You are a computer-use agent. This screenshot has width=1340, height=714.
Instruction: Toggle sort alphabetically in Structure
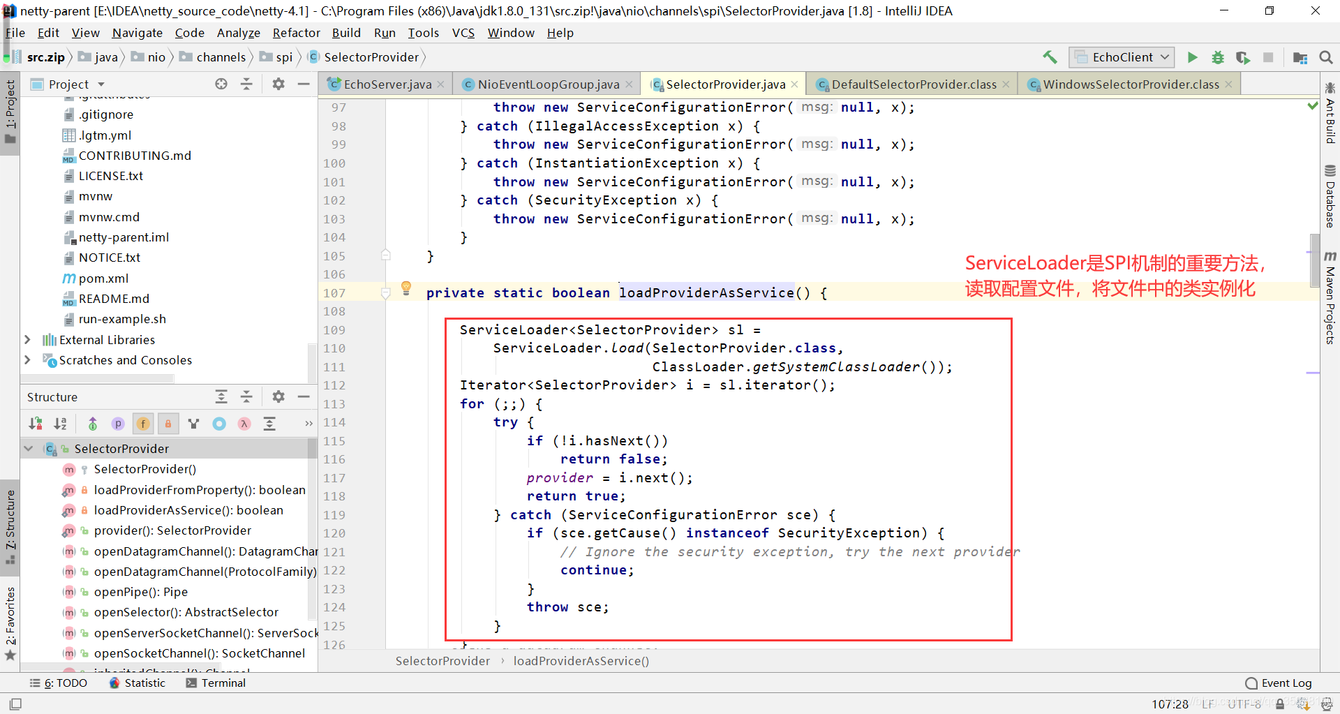(61, 423)
